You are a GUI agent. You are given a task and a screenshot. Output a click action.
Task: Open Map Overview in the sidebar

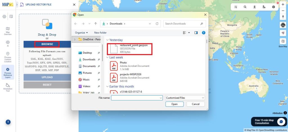tap(8, 31)
